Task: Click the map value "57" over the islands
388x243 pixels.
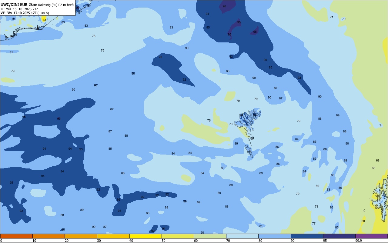Action: tap(382, 188)
